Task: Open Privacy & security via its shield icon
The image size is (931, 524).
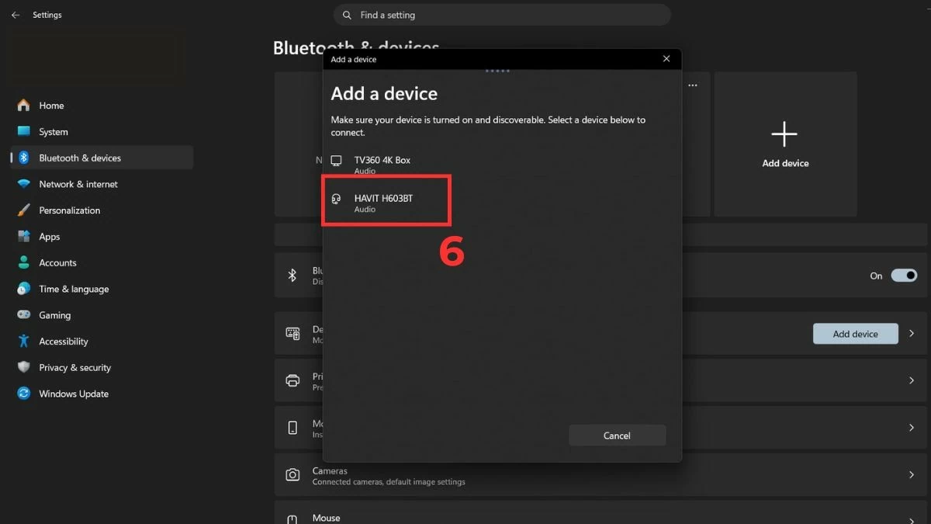Action: click(23, 368)
